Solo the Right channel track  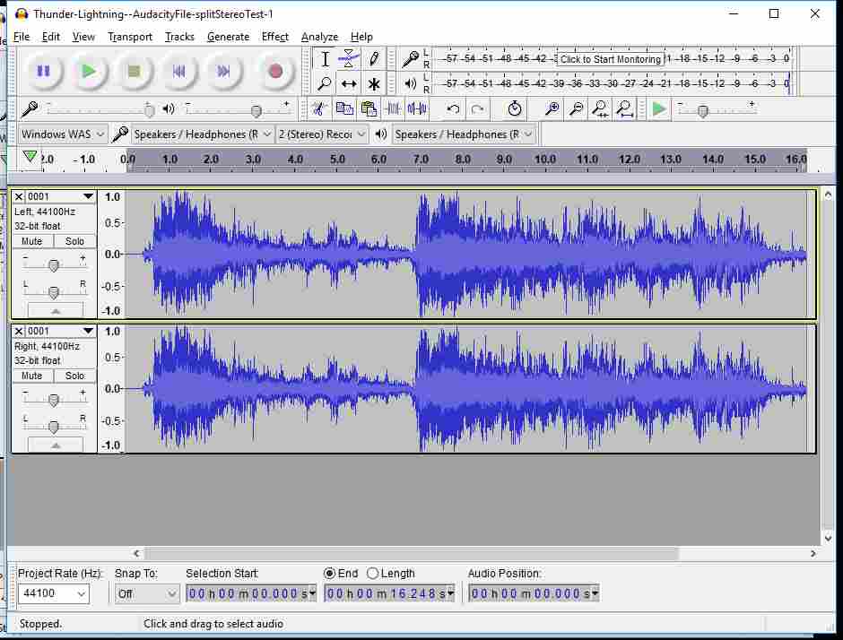pyautogui.click(x=75, y=376)
